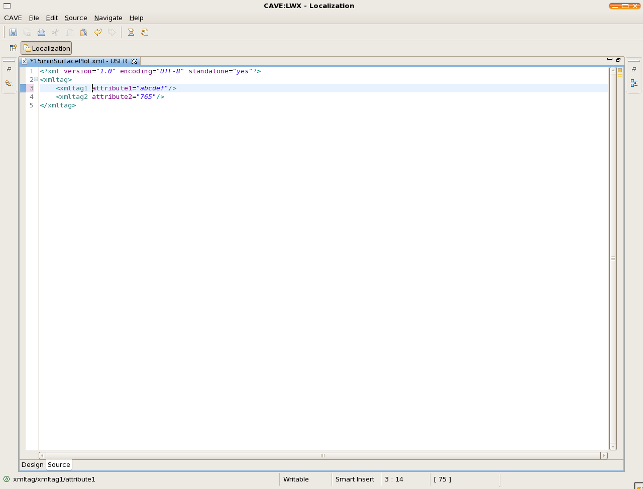The width and height of the screenshot is (643, 489).
Task: Click the Redo arrow icon
Action: 112,33
